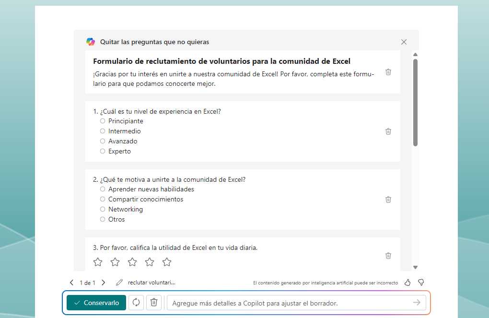Choose the Experto radio button

tap(102, 151)
